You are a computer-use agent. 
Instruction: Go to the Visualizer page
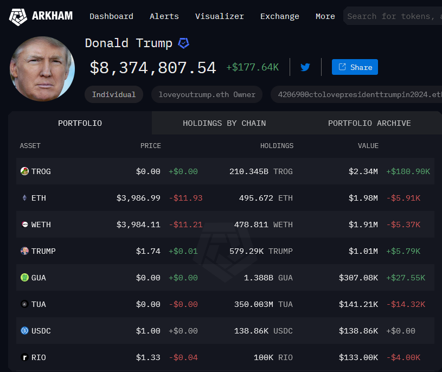tap(220, 16)
